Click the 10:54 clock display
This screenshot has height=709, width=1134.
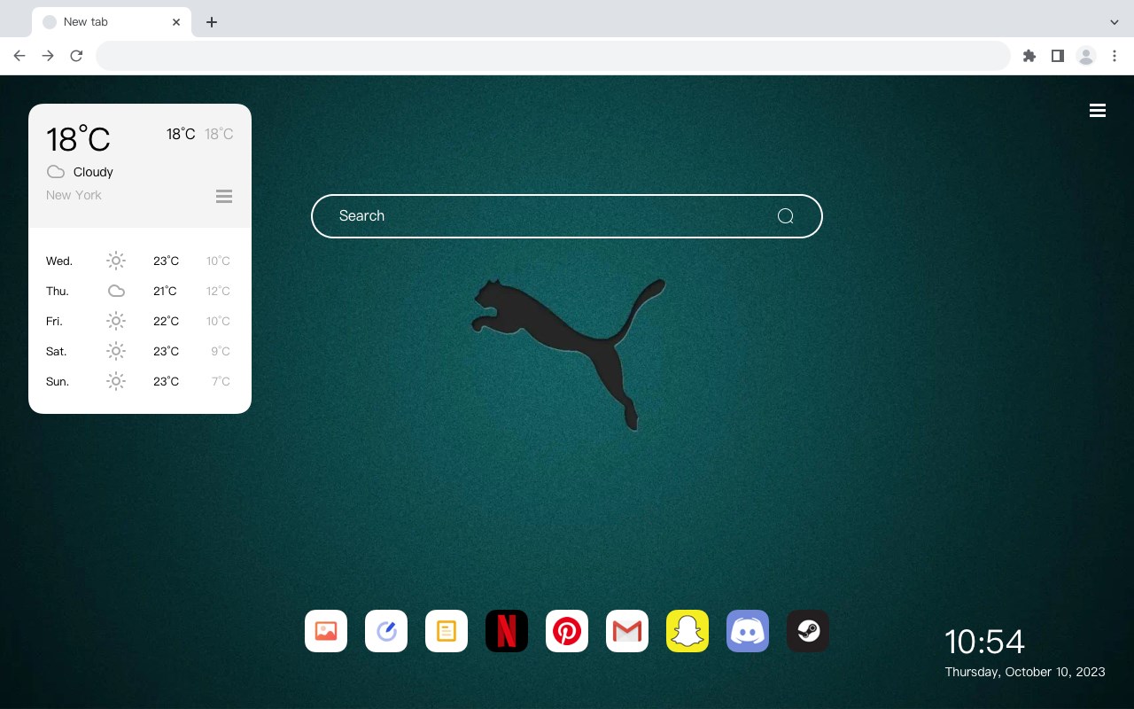(x=984, y=642)
